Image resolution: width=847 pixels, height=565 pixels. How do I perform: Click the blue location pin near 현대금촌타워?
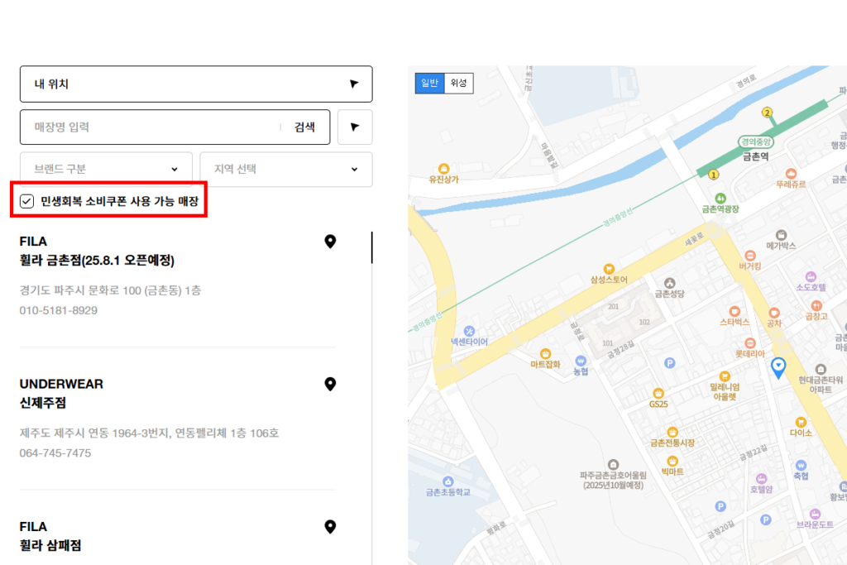click(x=778, y=366)
